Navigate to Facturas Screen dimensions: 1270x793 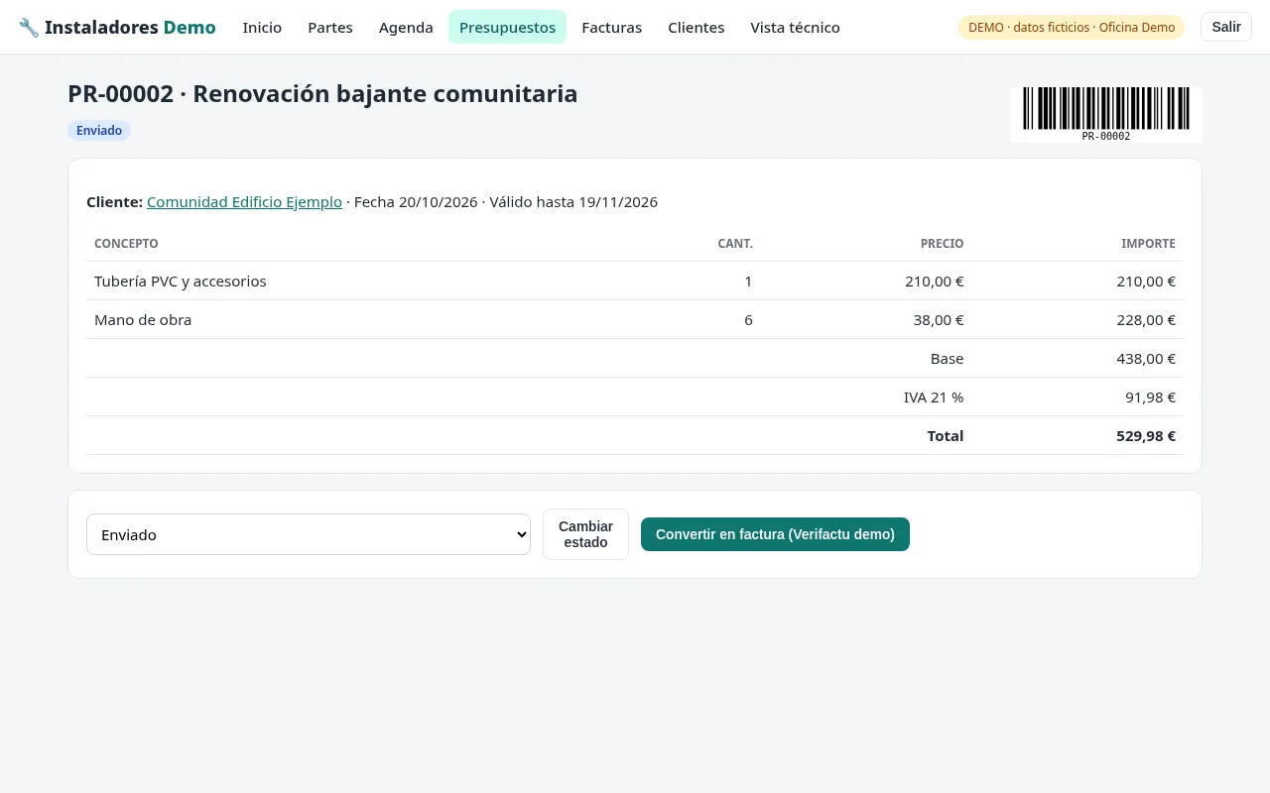click(x=611, y=28)
